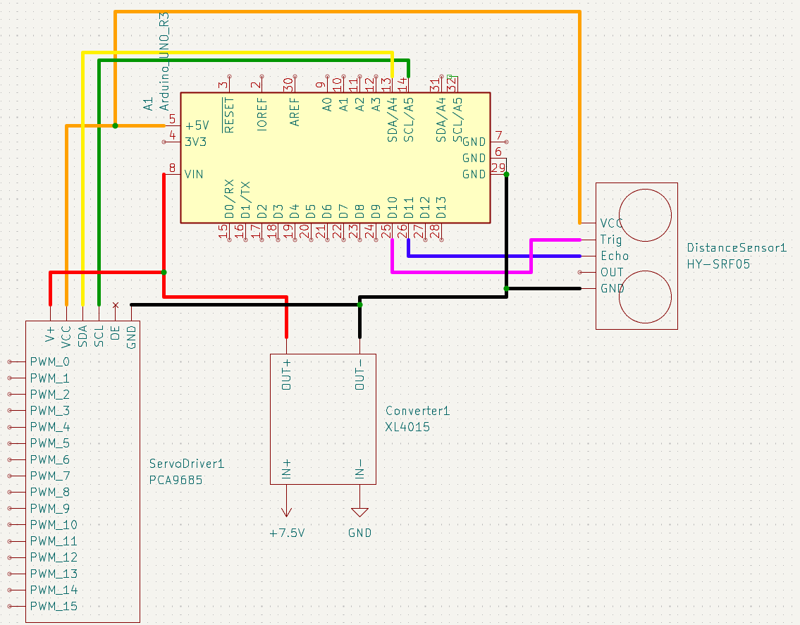This screenshot has height=625, width=800.
Task: Click the HY-SRF05 value text
Action: 718,264
